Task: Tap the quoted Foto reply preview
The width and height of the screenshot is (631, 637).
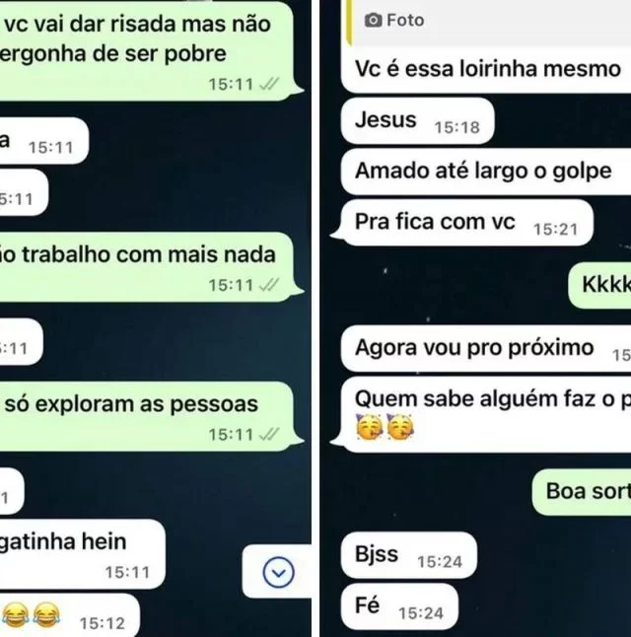Action: coord(489,21)
